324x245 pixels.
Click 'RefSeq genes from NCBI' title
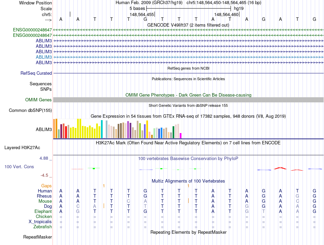click(188, 68)
